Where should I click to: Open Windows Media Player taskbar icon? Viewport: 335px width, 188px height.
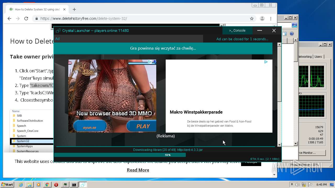click(38, 185)
